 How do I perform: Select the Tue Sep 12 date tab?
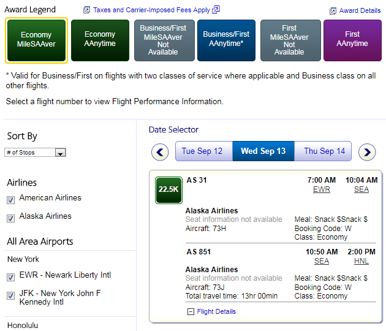pyautogui.click(x=203, y=151)
